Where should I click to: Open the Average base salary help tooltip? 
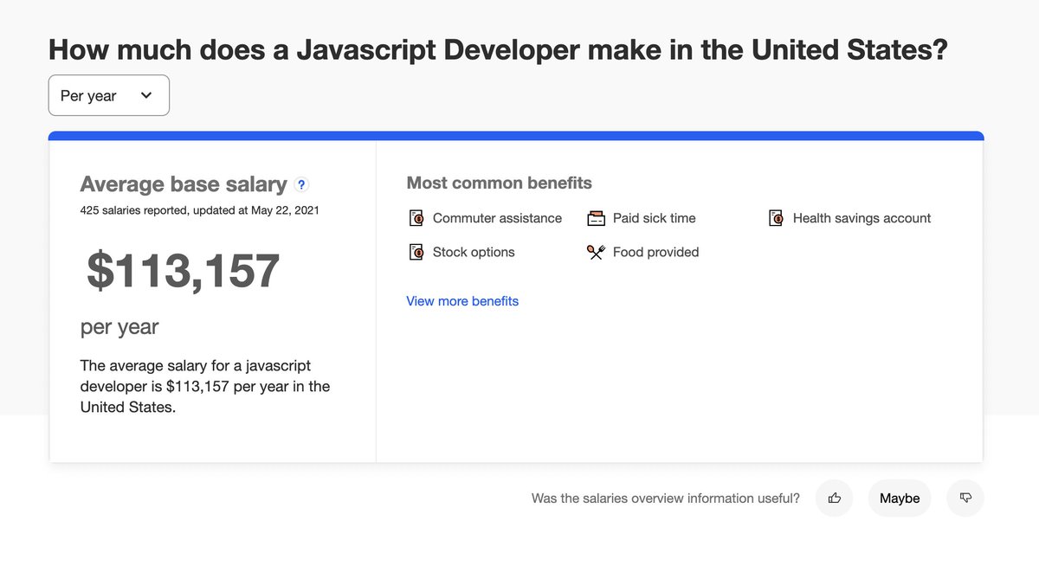pyautogui.click(x=300, y=184)
